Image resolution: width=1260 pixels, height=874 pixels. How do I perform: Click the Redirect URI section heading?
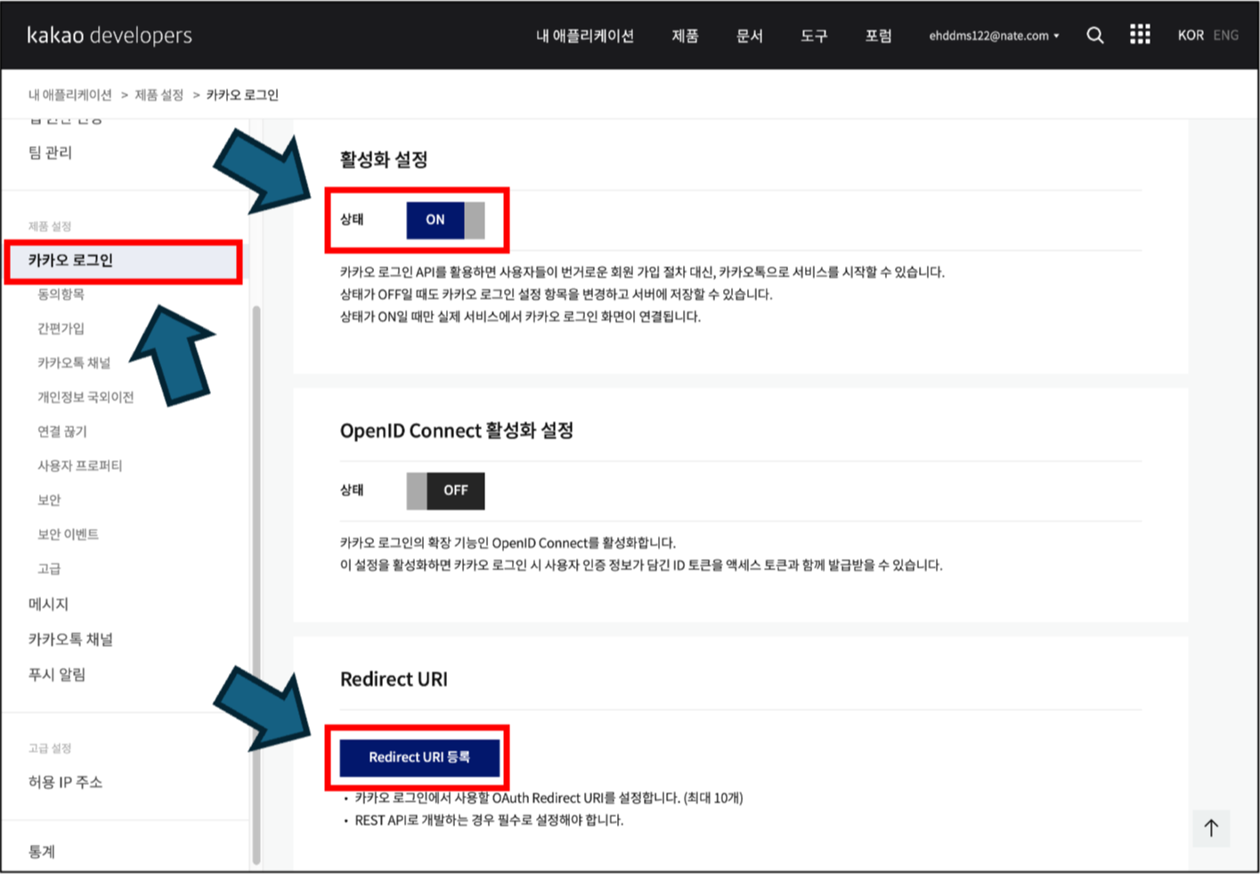click(394, 679)
